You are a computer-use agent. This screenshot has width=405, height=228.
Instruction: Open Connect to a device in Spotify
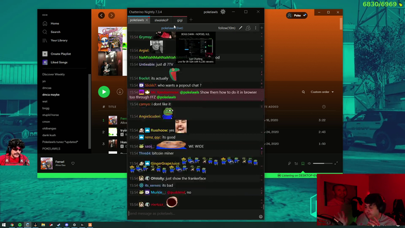302,163
